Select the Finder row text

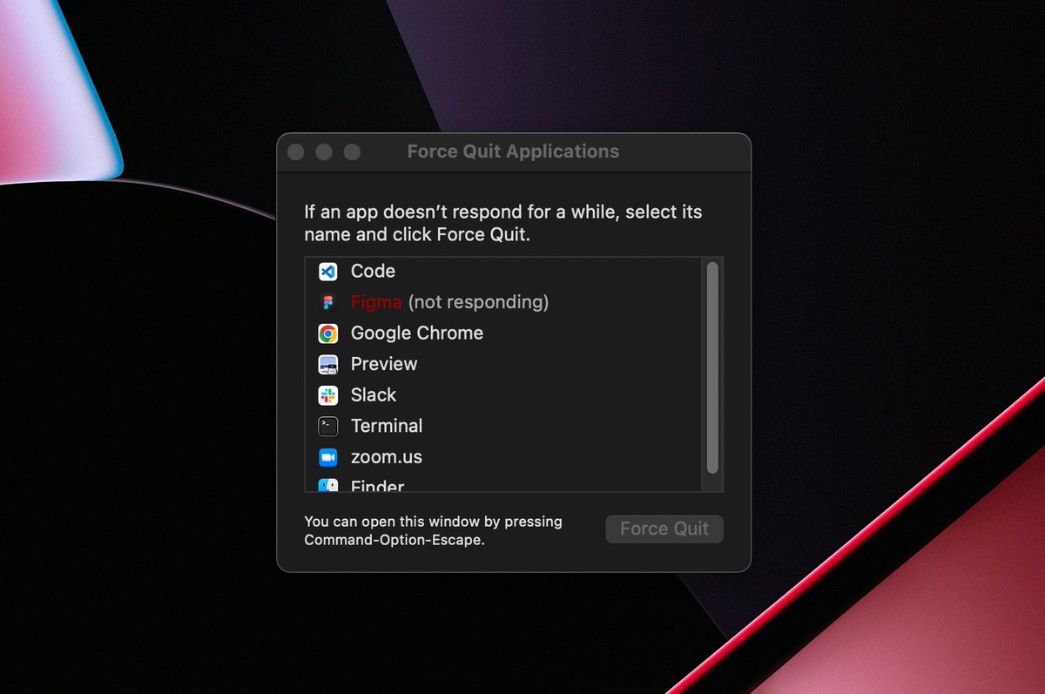(377, 486)
